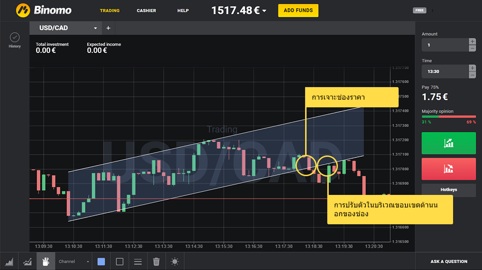Open the indicators line chart icon
The width and height of the screenshot is (482, 270).
click(x=27, y=261)
